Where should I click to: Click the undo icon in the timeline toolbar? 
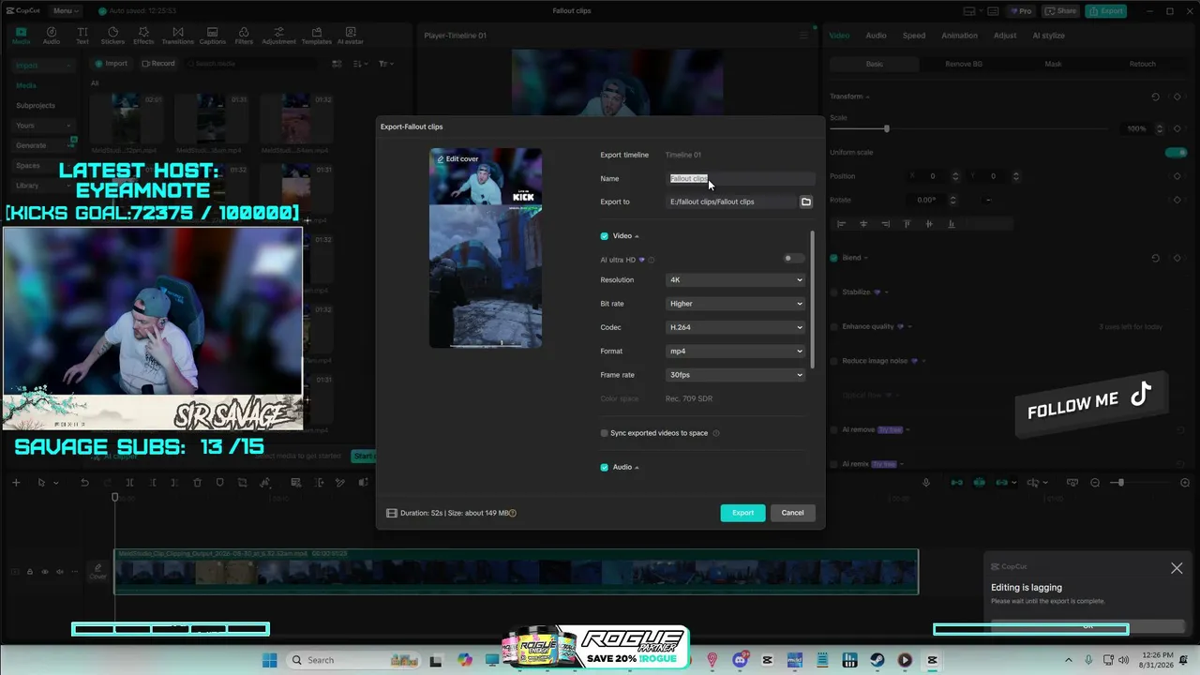tap(84, 483)
